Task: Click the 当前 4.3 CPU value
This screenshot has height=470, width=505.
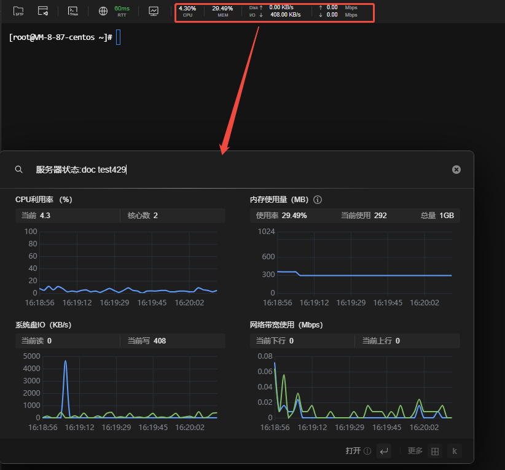Action: pyautogui.click(x=36, y=216)
